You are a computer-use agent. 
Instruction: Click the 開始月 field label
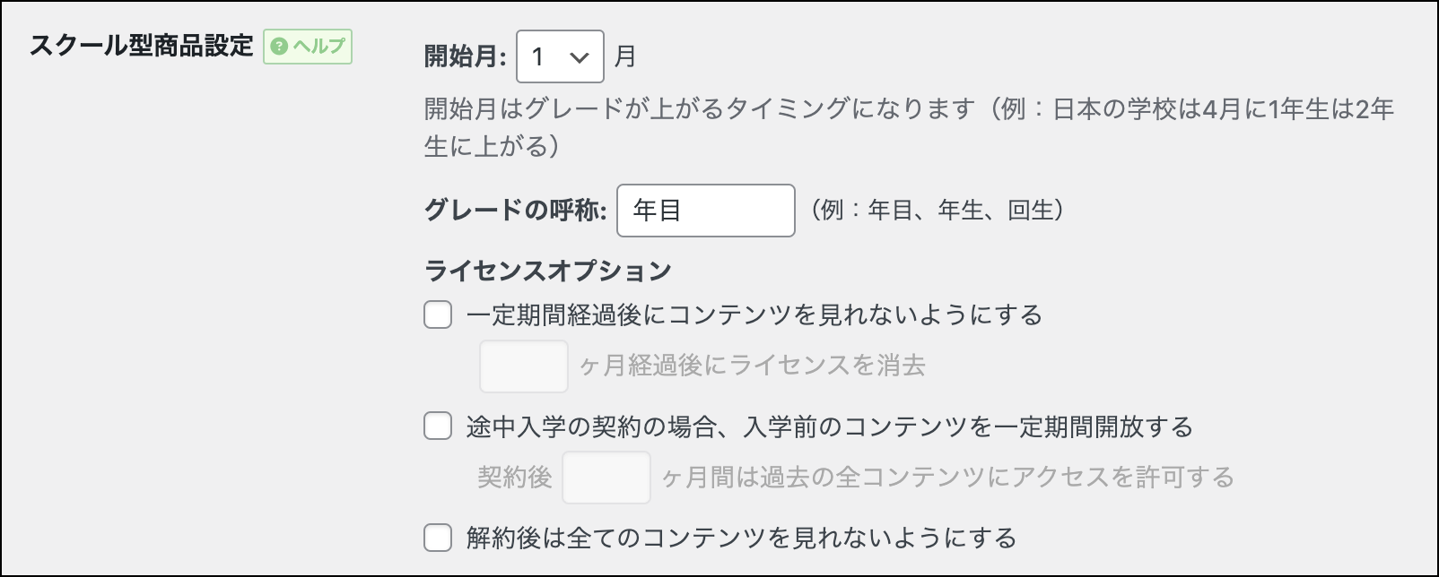pos(465,57)
